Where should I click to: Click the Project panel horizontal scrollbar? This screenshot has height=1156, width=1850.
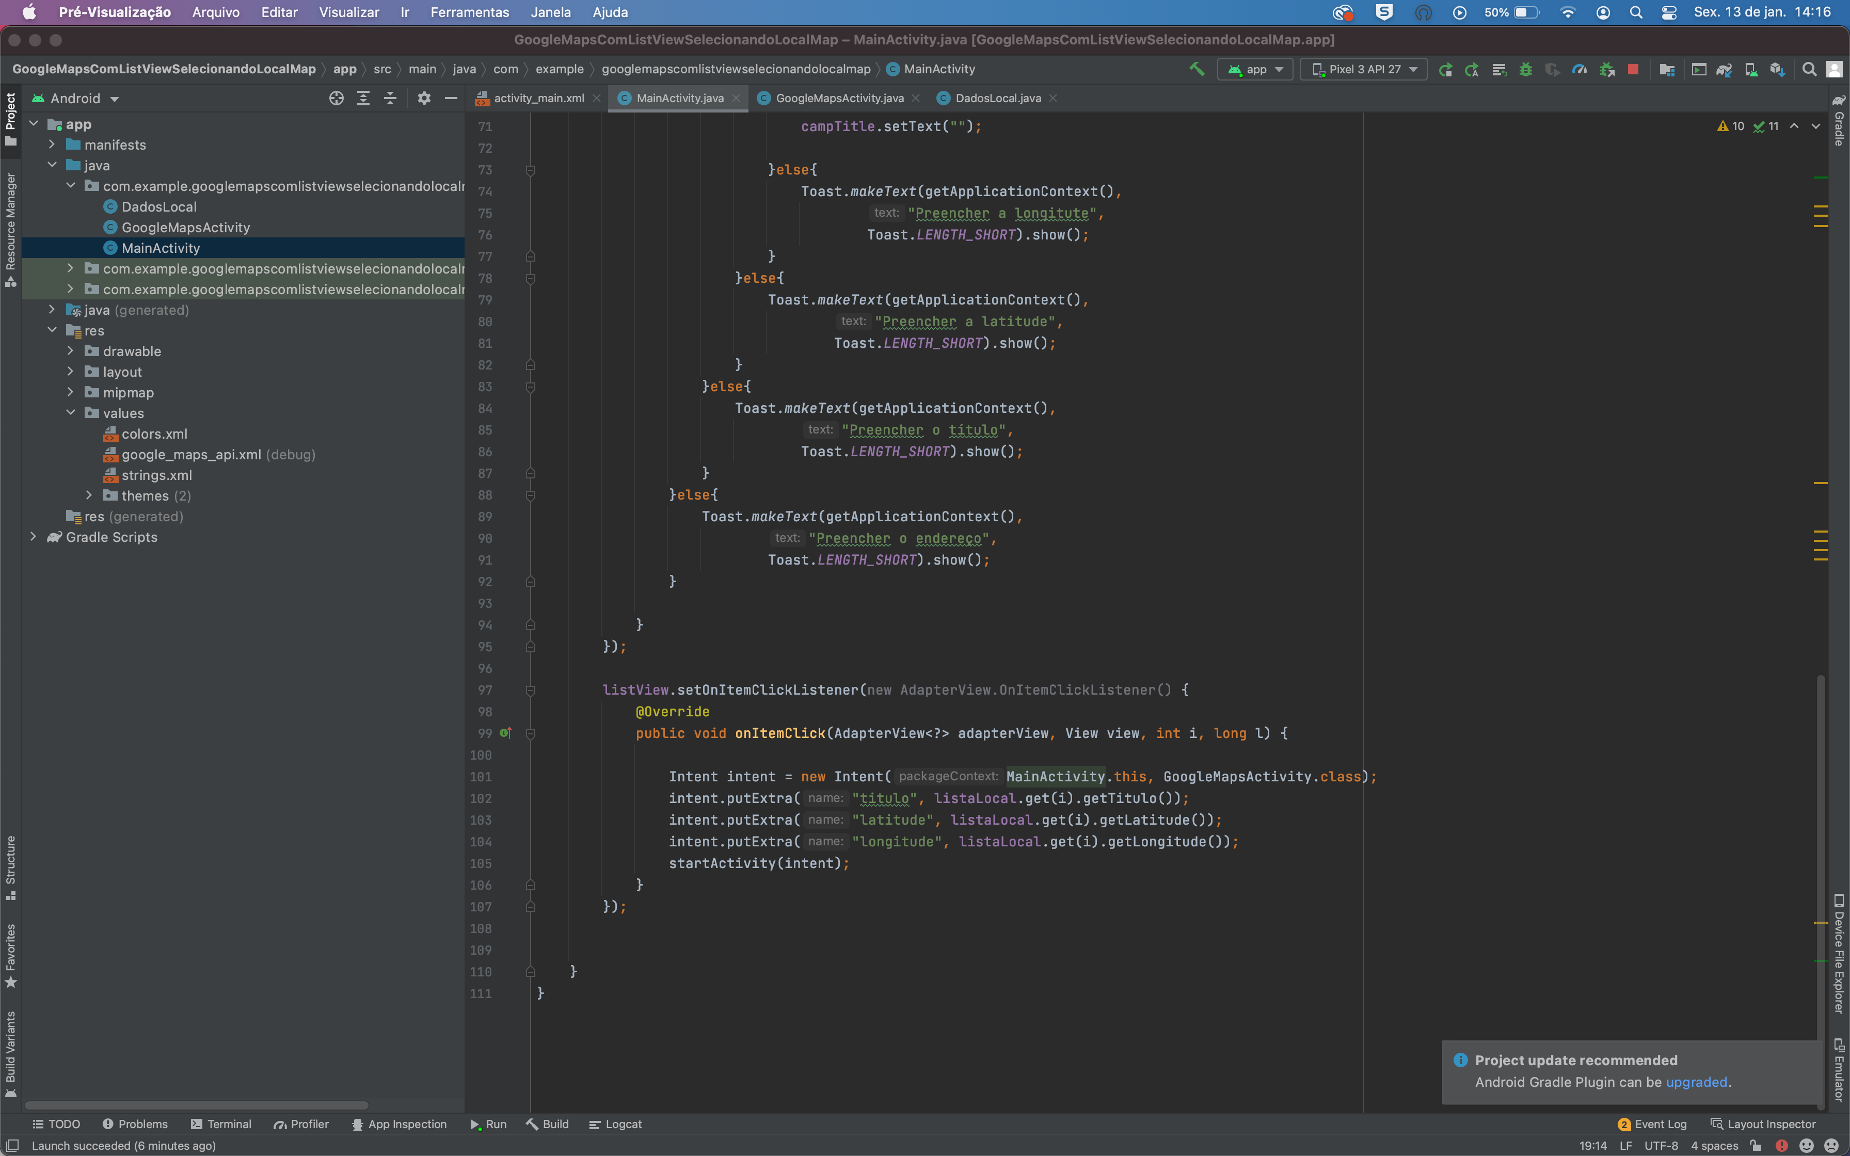tap(197, 1105)
